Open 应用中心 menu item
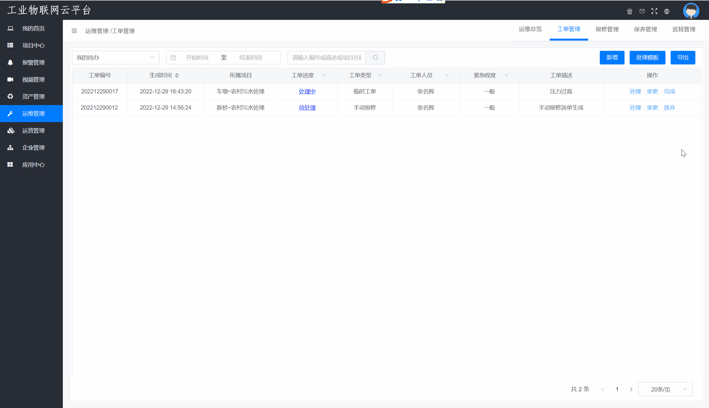709x408 pixels. click(31, 165)
